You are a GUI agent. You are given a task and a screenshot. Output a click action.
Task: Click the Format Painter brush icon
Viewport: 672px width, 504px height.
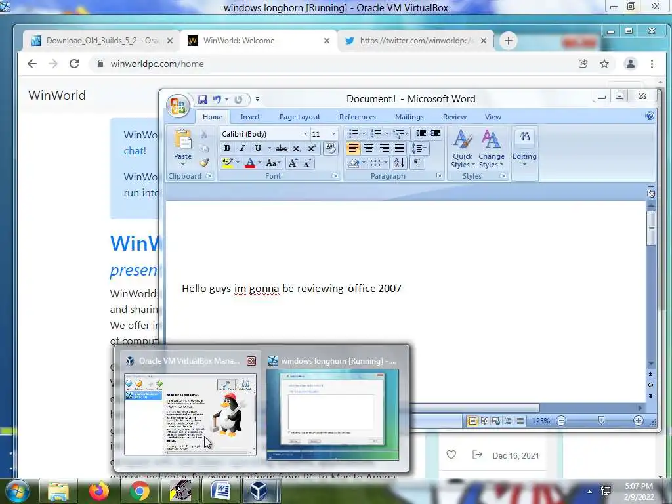coord(205,163)
